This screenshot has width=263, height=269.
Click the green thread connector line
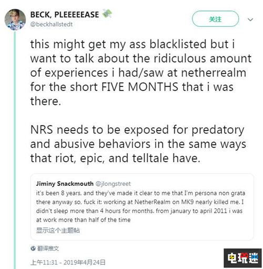(x=15, y=150)
